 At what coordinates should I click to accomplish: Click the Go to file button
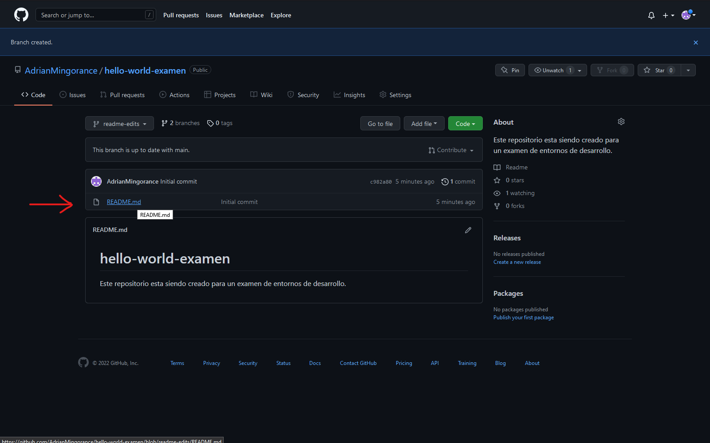[380, 123]
